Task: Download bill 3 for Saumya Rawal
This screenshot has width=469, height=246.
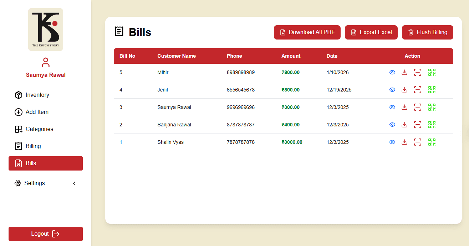Action: click(404, 107)
